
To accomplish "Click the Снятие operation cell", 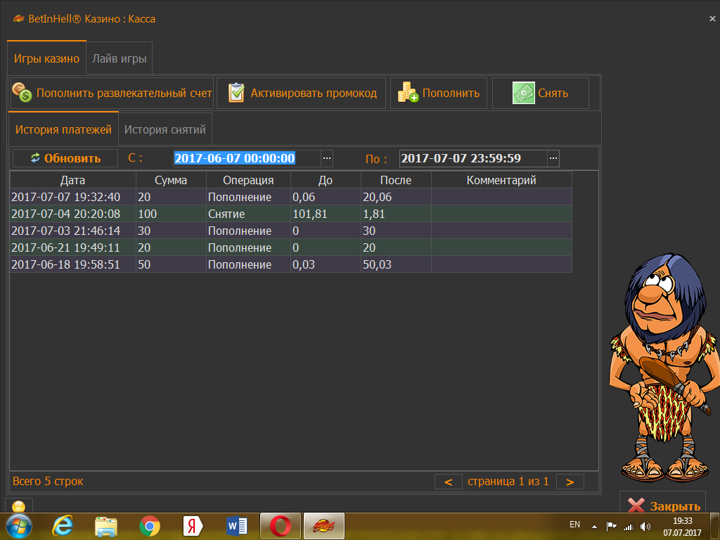I will click(248, 214).
